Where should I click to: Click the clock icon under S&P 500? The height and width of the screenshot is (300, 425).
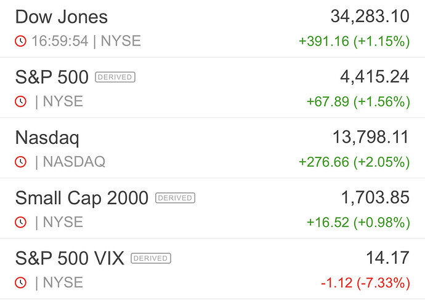coord(21,101)
